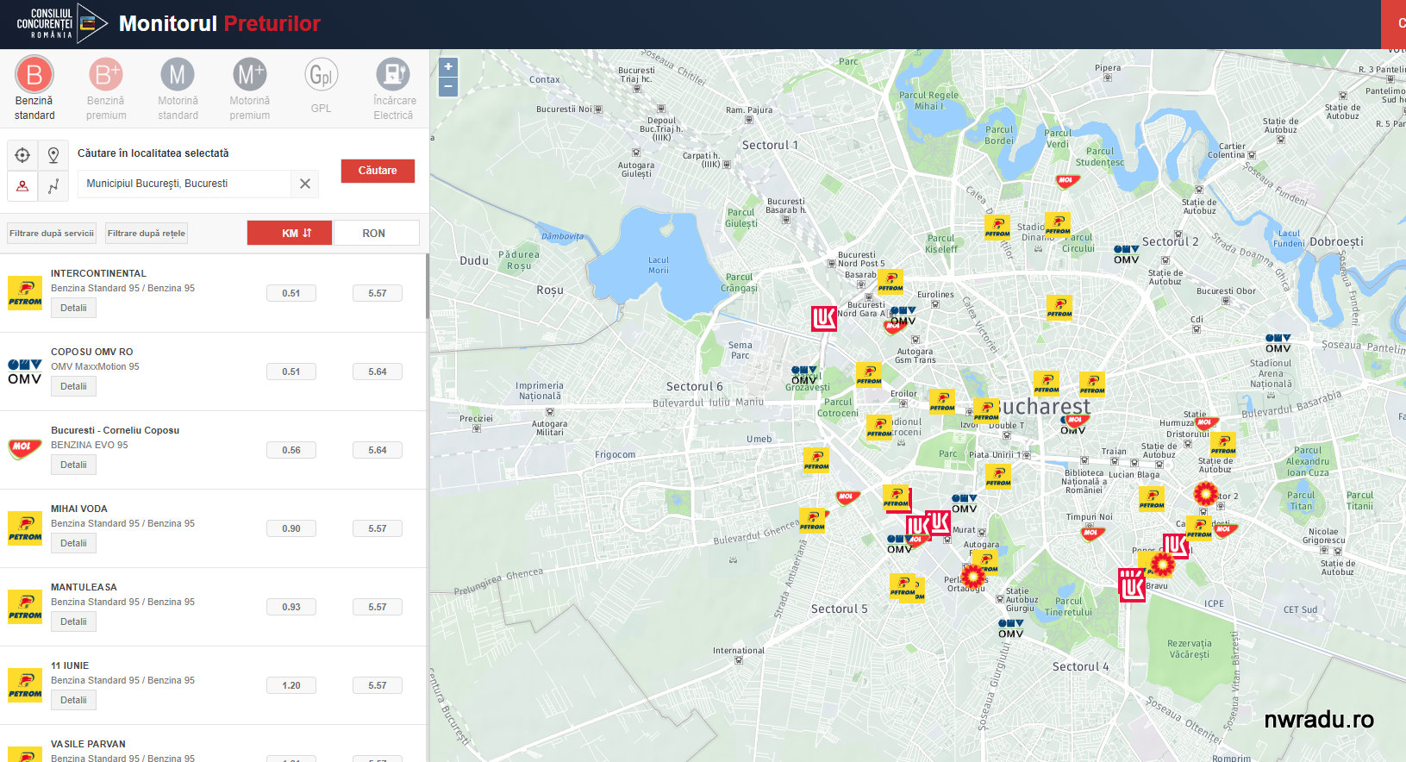Click the OMV marker near Sectorul 2
The height and width of the screenshot is (762, 1406).
[x=1126, y=254]
